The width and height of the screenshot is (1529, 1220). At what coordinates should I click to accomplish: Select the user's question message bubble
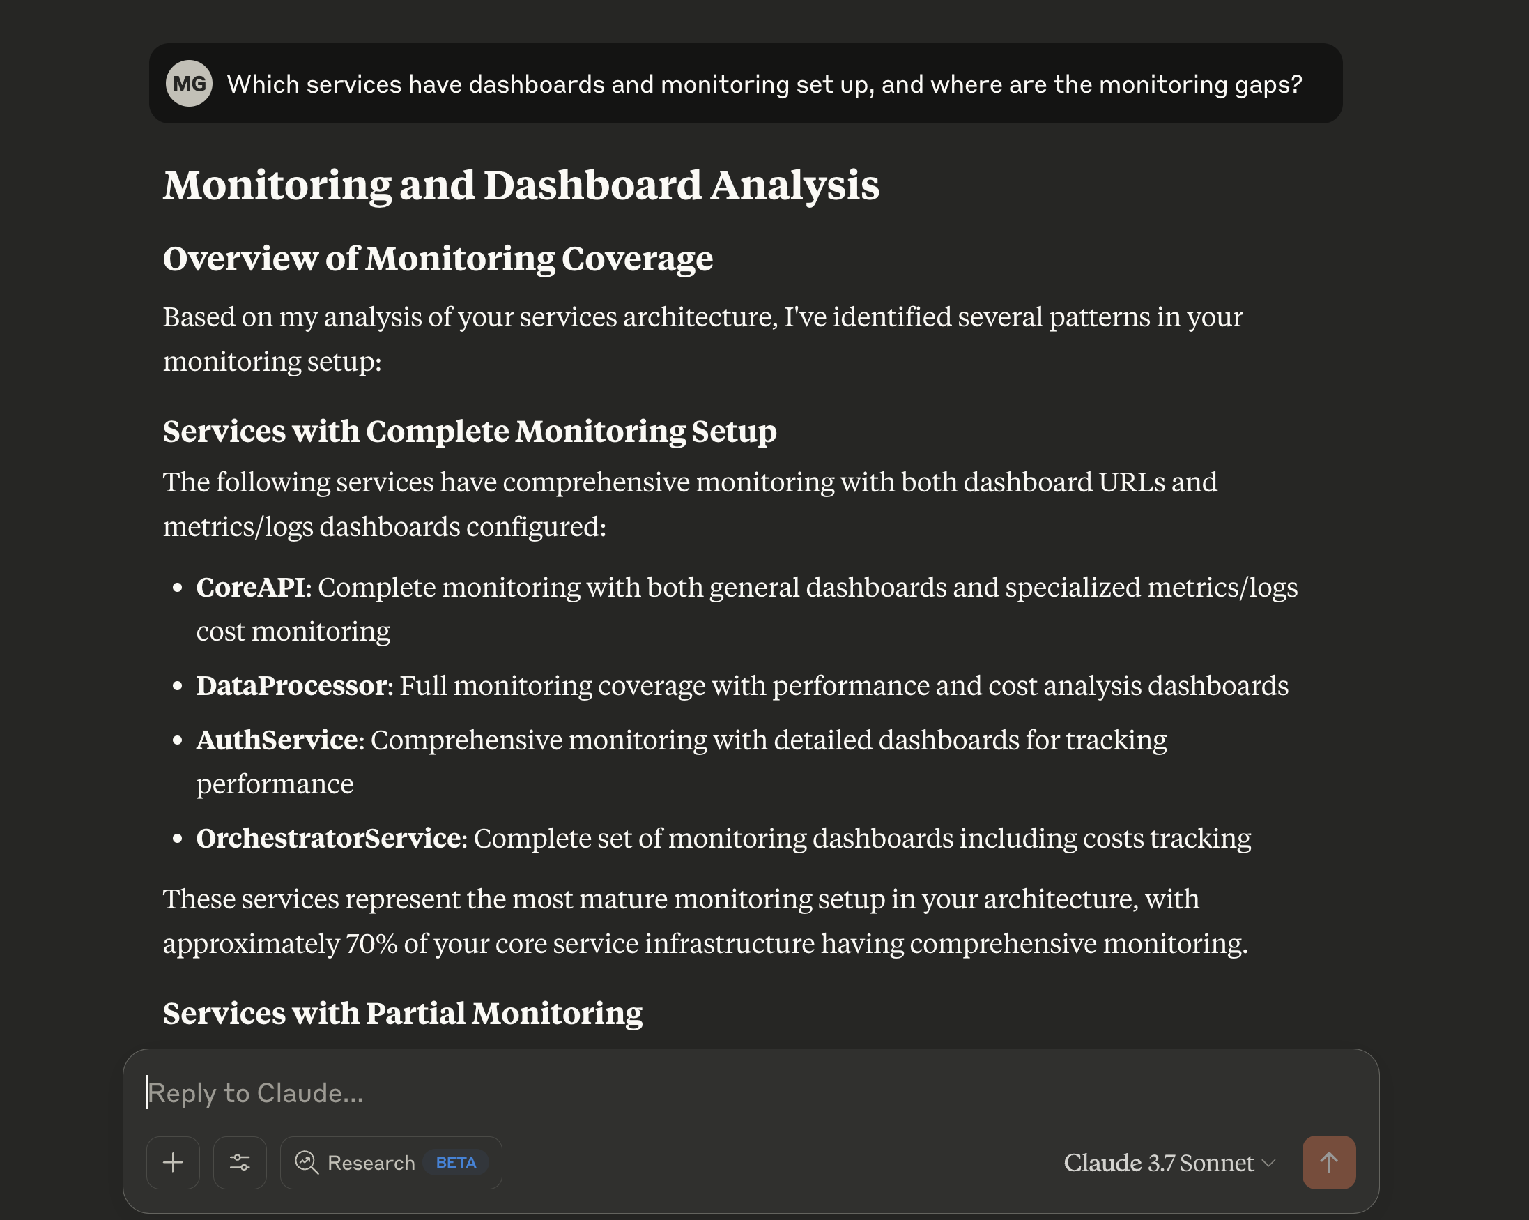pyautogui.click(x=745, y=83)
